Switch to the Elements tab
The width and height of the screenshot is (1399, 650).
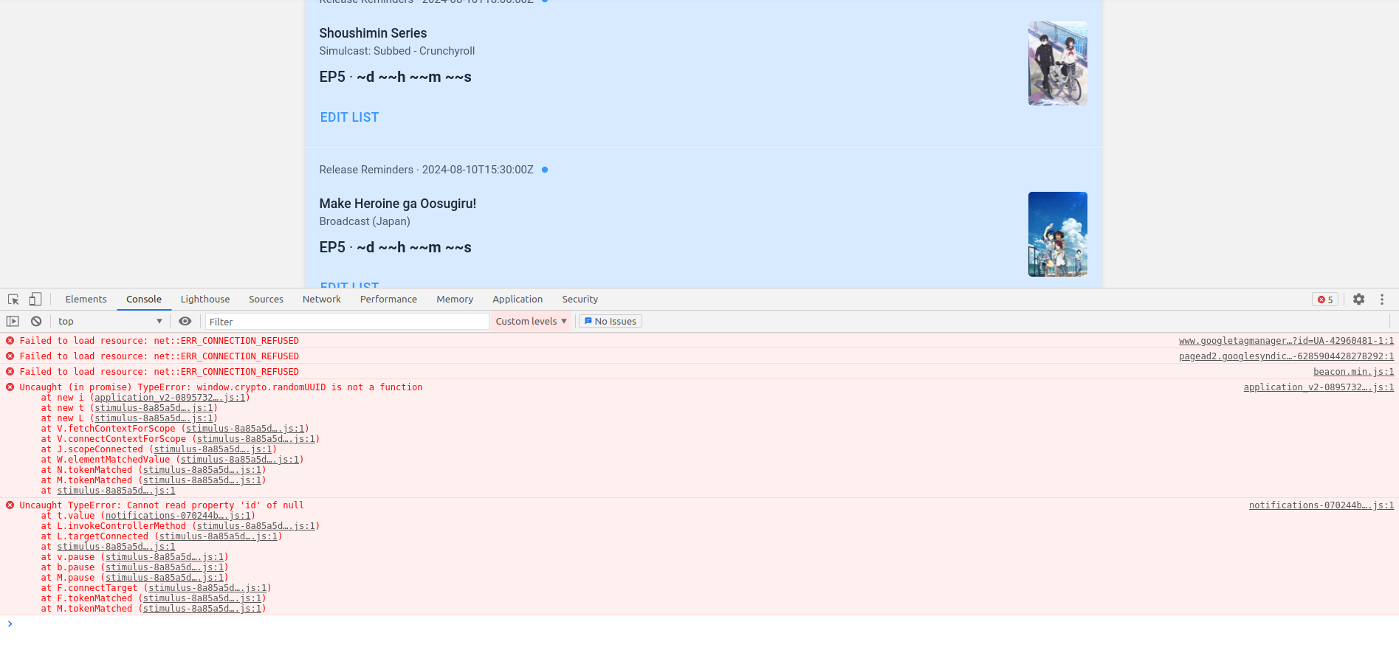(86, 300)
